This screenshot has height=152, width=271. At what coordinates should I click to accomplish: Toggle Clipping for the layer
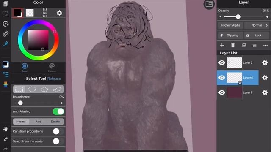tap(230, 35)
